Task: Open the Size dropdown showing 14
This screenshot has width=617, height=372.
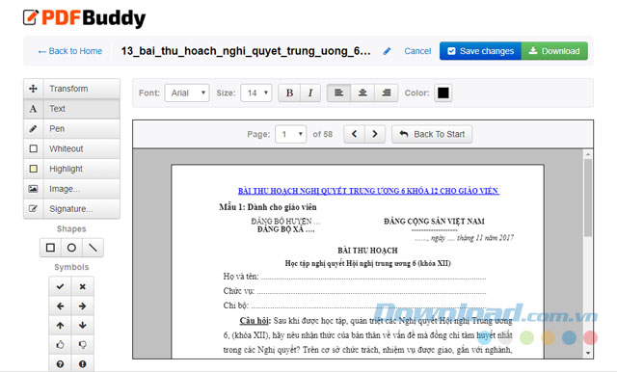Action: click(x=256, y=93)
